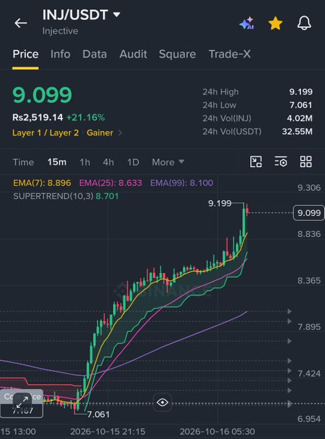Image resolution: width=325 pixels, height=439 pixels.
Task: Tap the 24h Vol(INJ) value 4.02M
Action: point(300,118)
